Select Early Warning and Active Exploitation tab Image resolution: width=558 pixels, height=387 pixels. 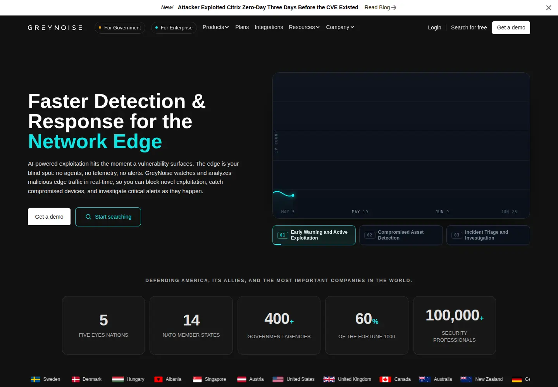point(314,235)
